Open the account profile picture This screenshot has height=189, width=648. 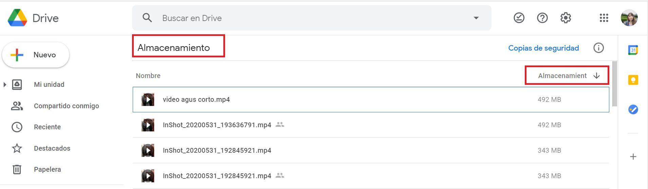[629, 18]
